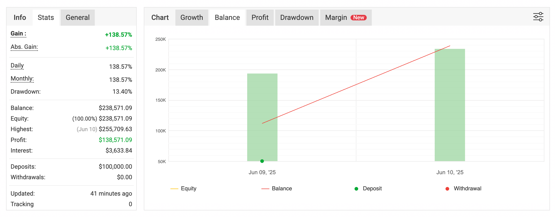Click the Monthly label link

click(x=22, y=79)
